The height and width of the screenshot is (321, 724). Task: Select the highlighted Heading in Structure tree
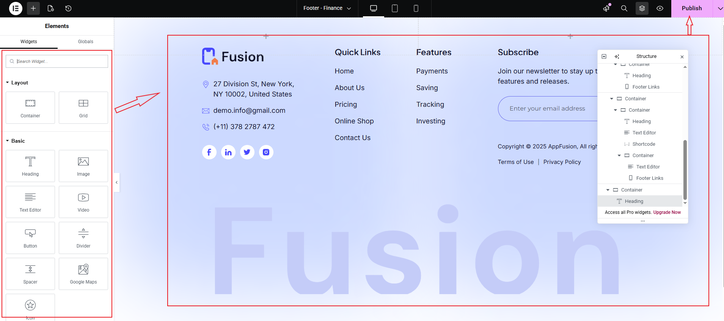tap(640, 201)
